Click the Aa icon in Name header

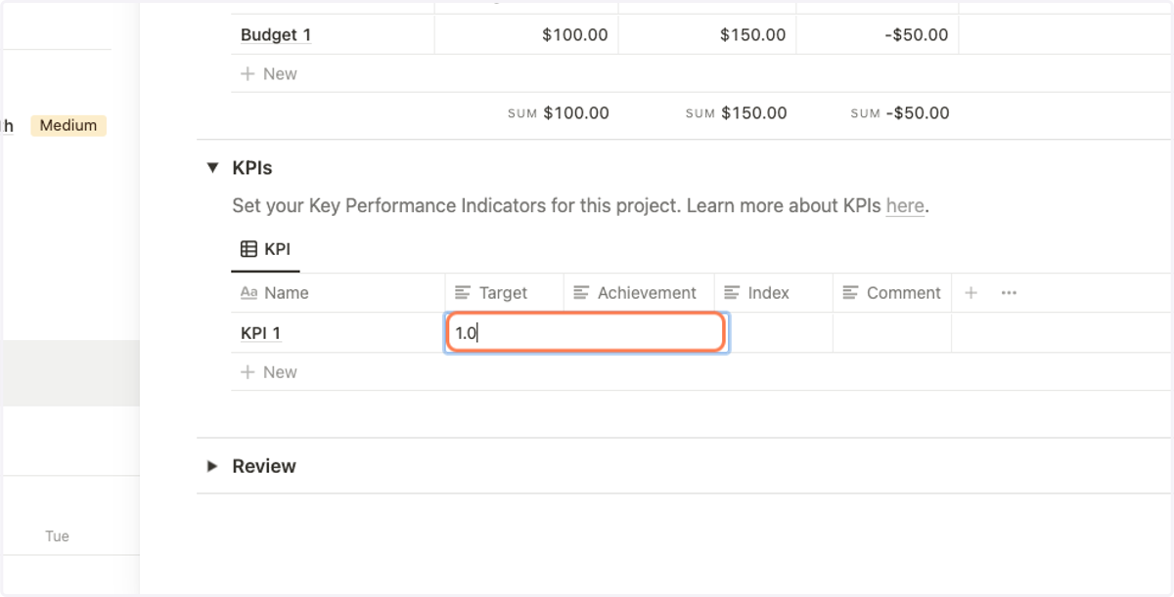tap(248, 293)
